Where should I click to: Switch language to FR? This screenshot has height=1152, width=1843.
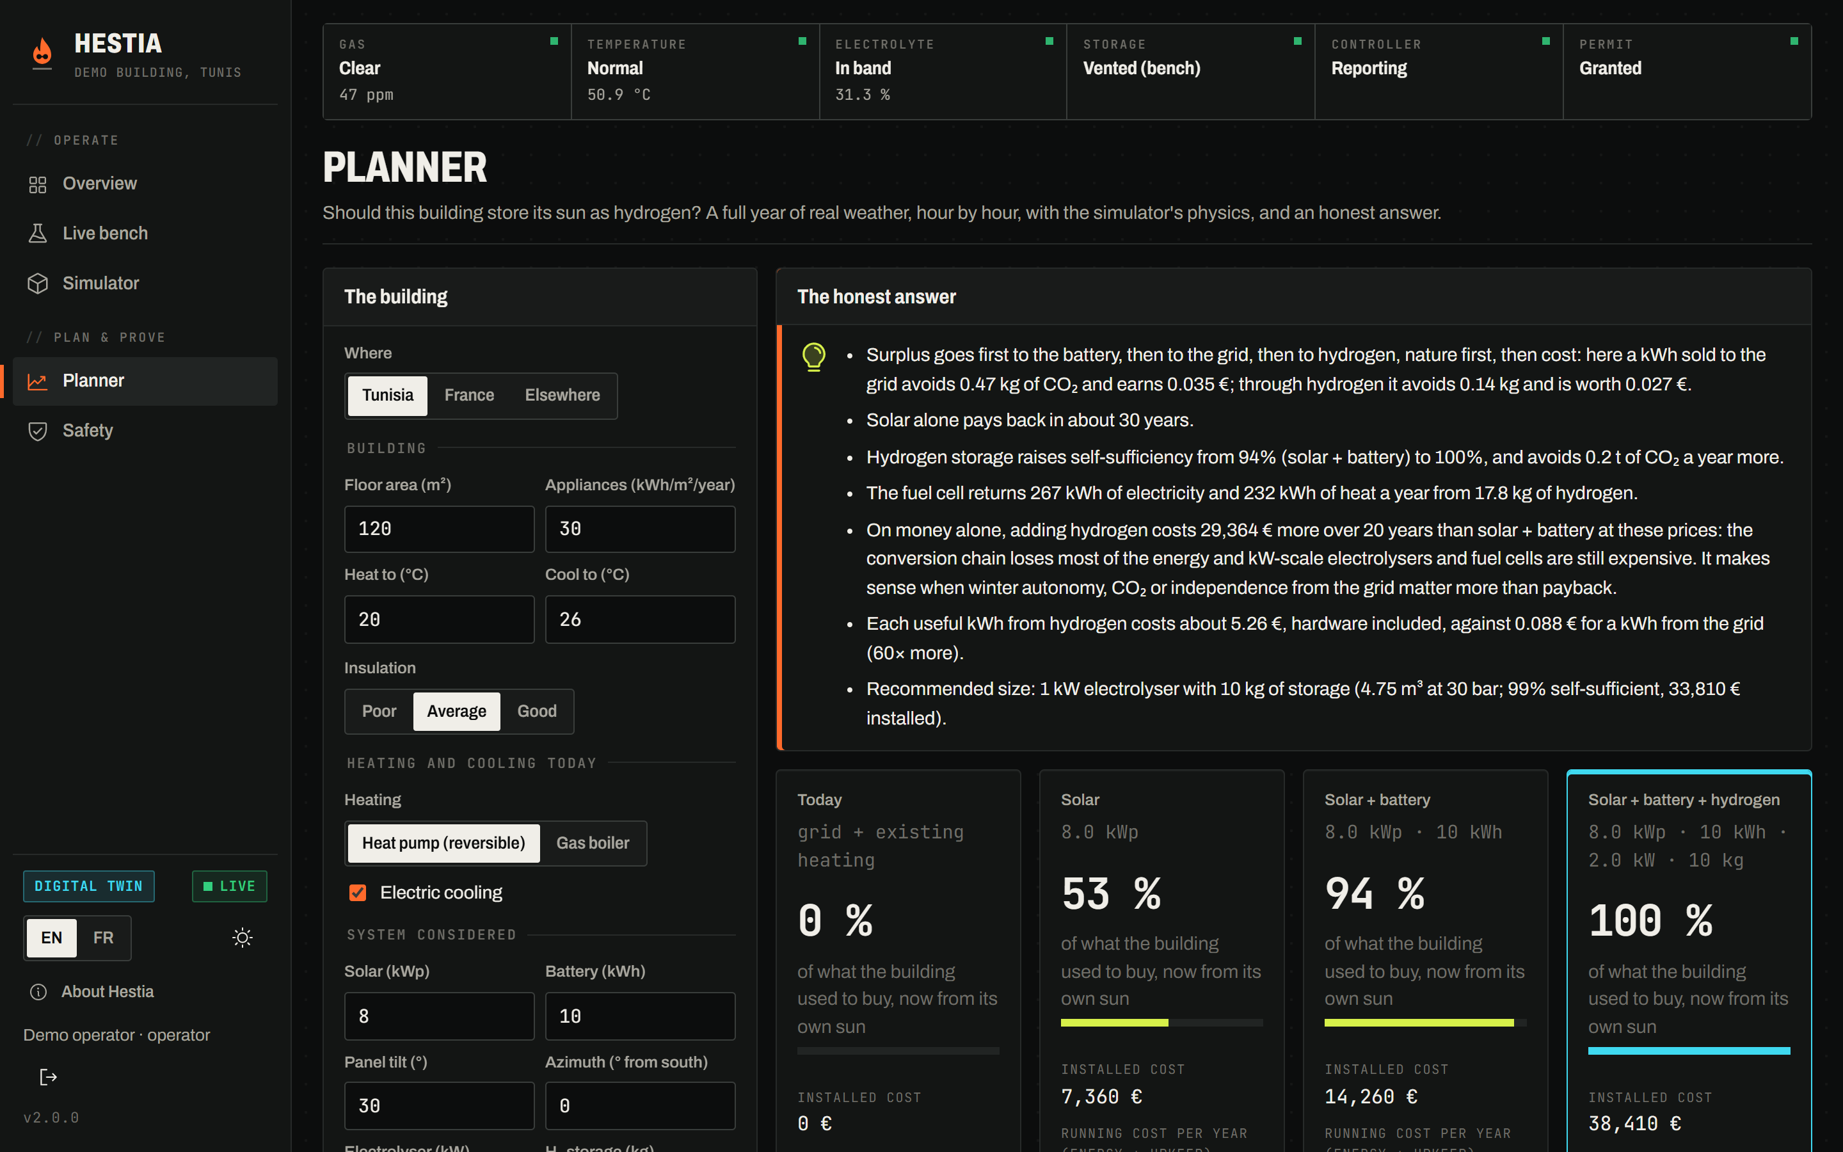[x=104, y=938]
